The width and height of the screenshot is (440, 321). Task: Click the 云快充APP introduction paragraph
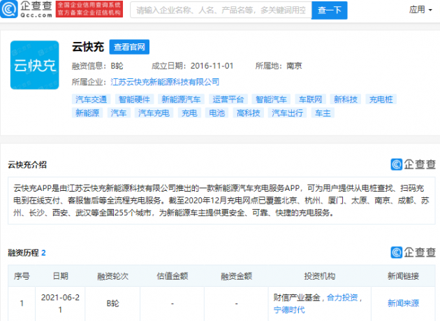[x=221, y=201]
